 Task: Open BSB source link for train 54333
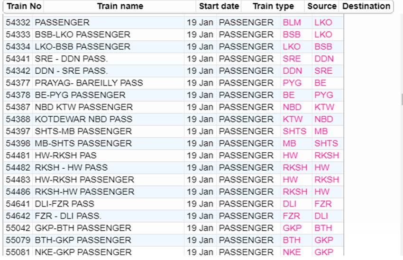pos(292,35)
